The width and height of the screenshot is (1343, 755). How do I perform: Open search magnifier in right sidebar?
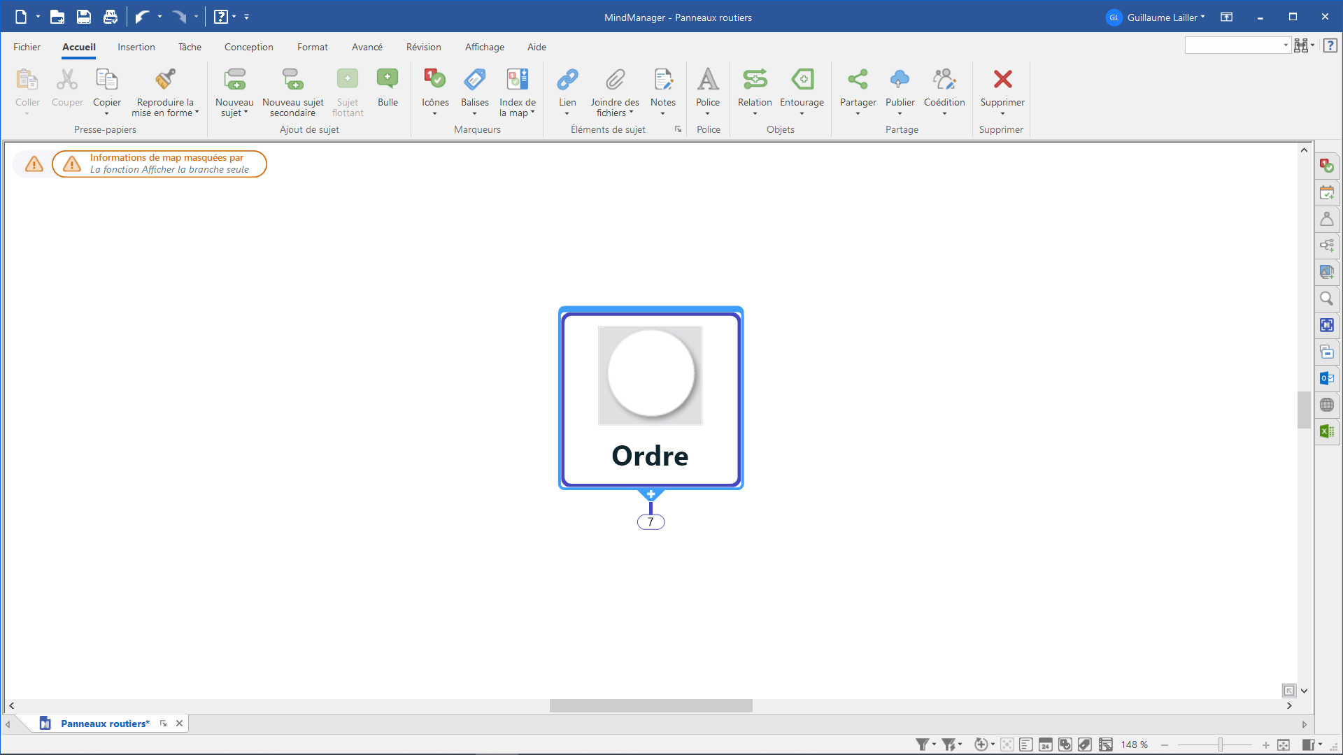point(1326,299)
